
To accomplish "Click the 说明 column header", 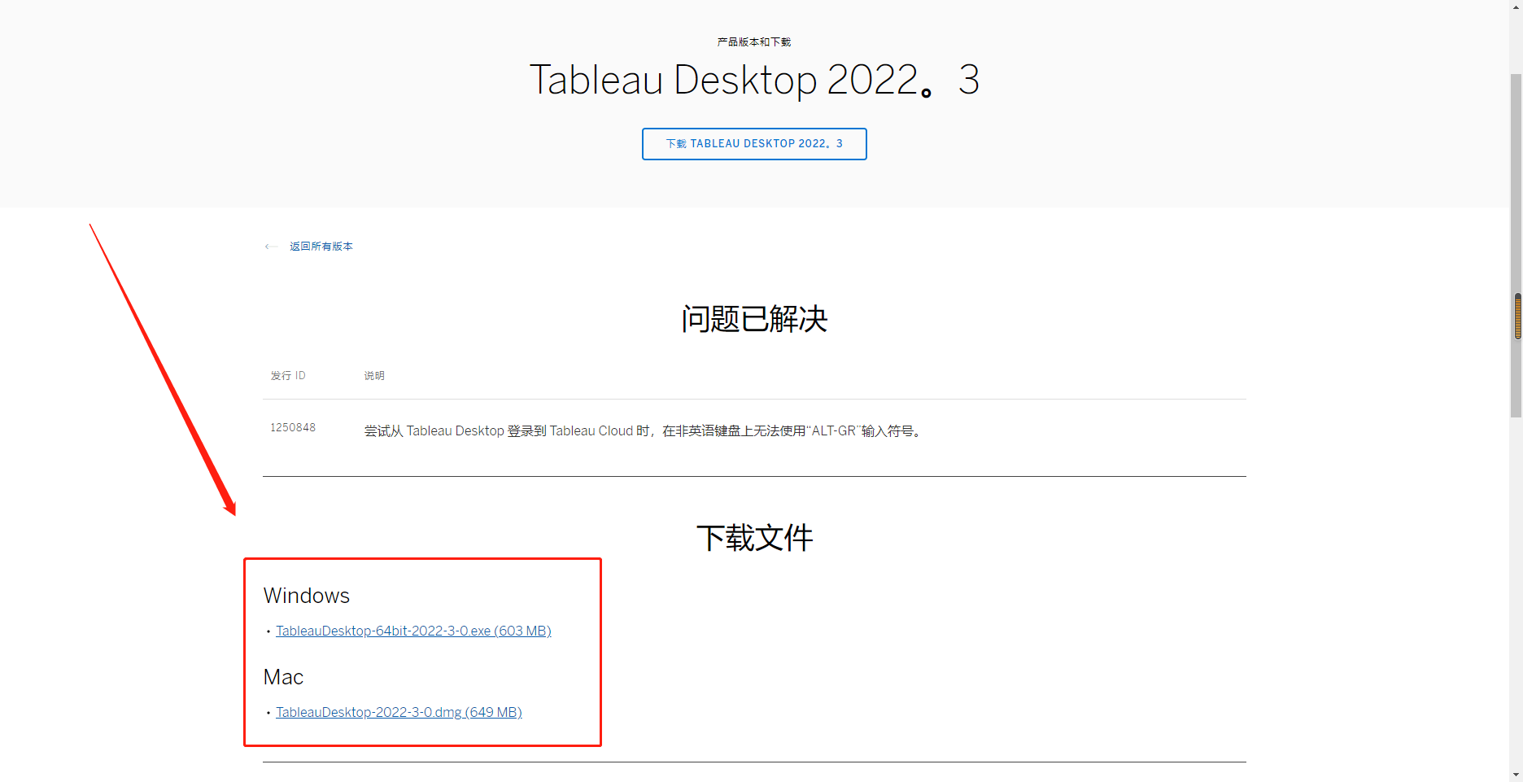I will [374, 376].
